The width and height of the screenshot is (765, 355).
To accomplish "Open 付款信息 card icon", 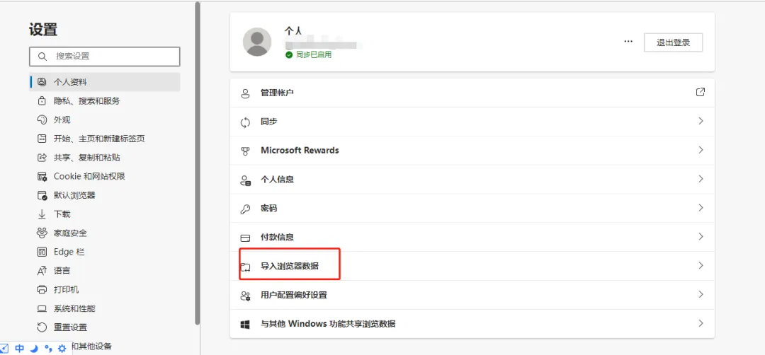I will tap(245, 238).
